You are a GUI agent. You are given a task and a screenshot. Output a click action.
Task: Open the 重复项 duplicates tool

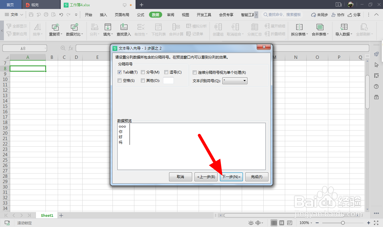[x=55, y=30]
